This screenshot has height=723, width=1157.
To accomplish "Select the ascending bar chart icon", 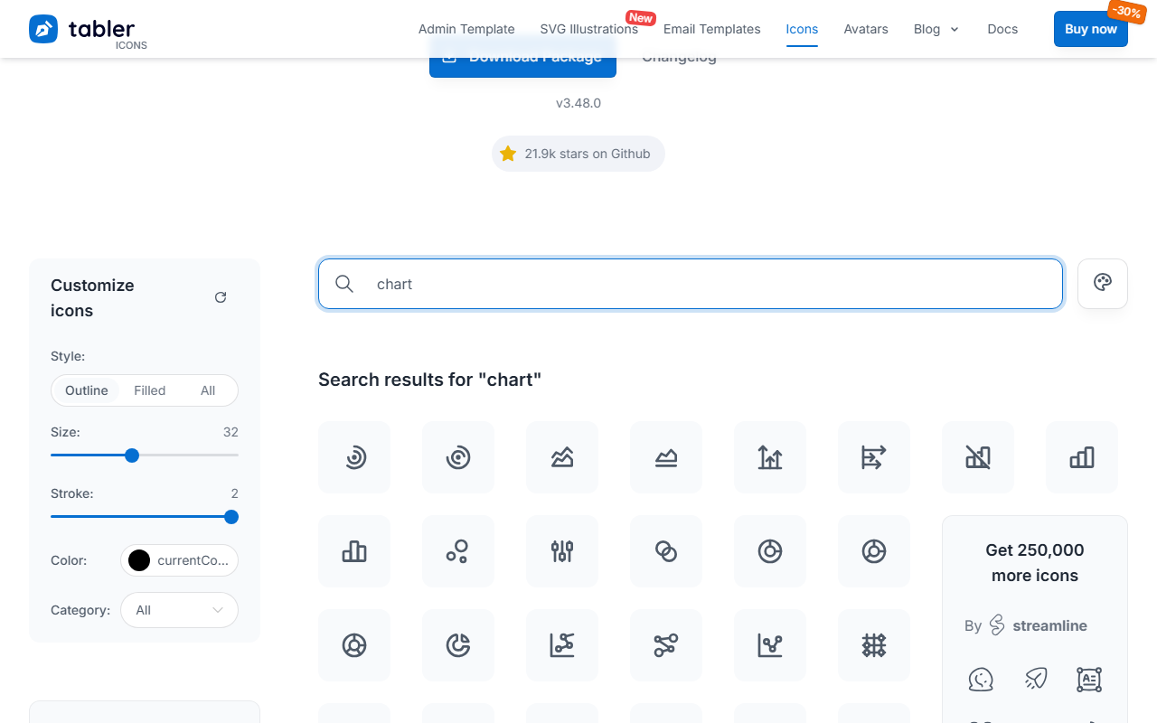I will (x=1082, y=457).
